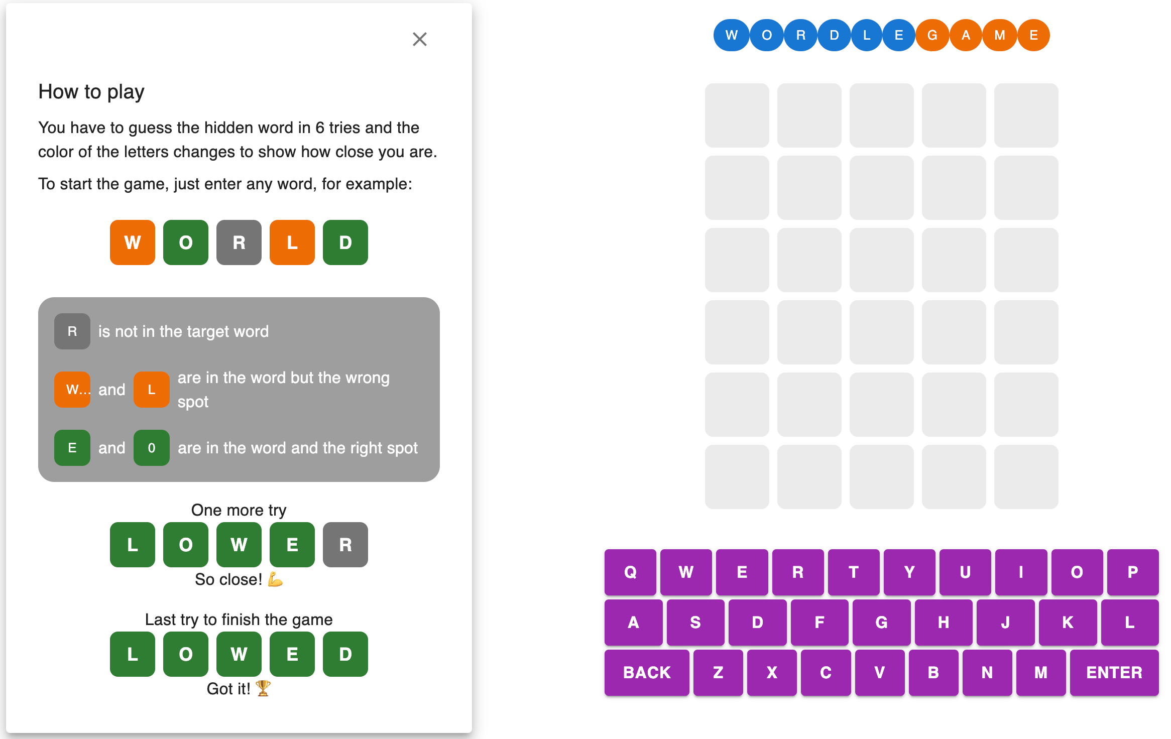The image size is (1171, 739).
Task: Click the gray R tile in legend
Action: click(72, 331)
